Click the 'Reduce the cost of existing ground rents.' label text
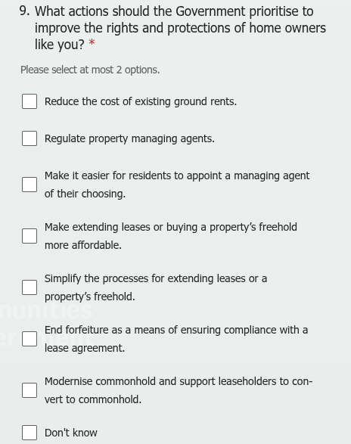Image resolution: width=351 pixels, height=444 pixels. pos(141,101)
